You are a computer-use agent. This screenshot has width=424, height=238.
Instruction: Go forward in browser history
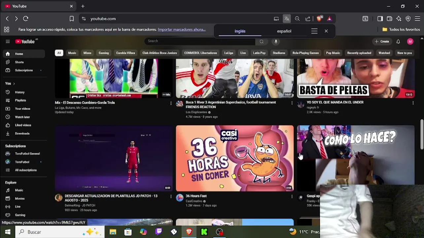point(16,19)
